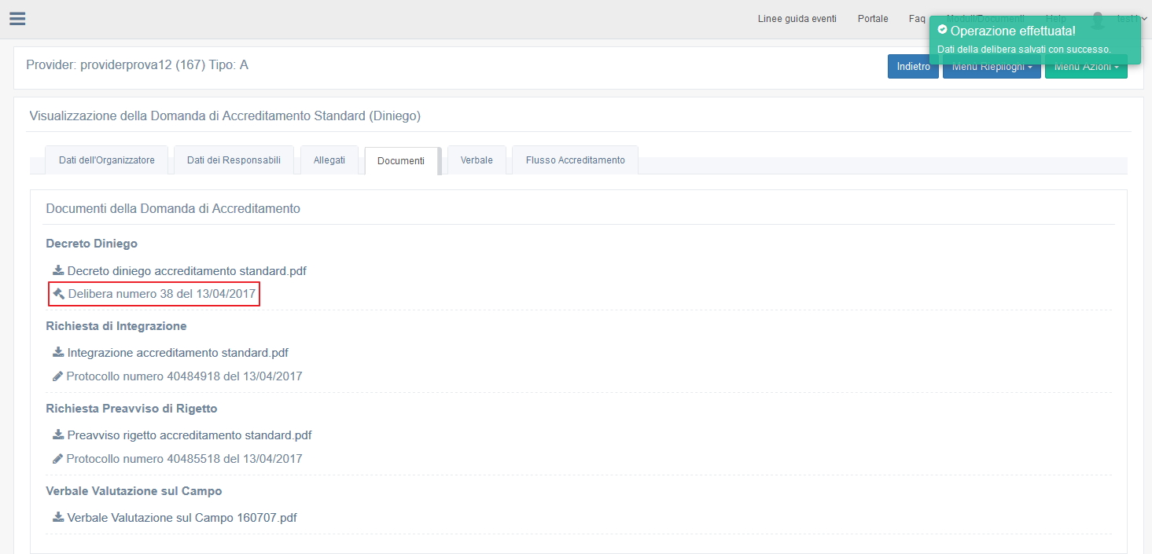
Task: Switch to Dati dei Responsabili tab
Action: [234, 160]
